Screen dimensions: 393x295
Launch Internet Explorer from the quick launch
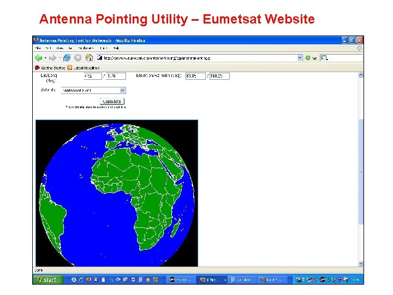[x=81, y=280]
